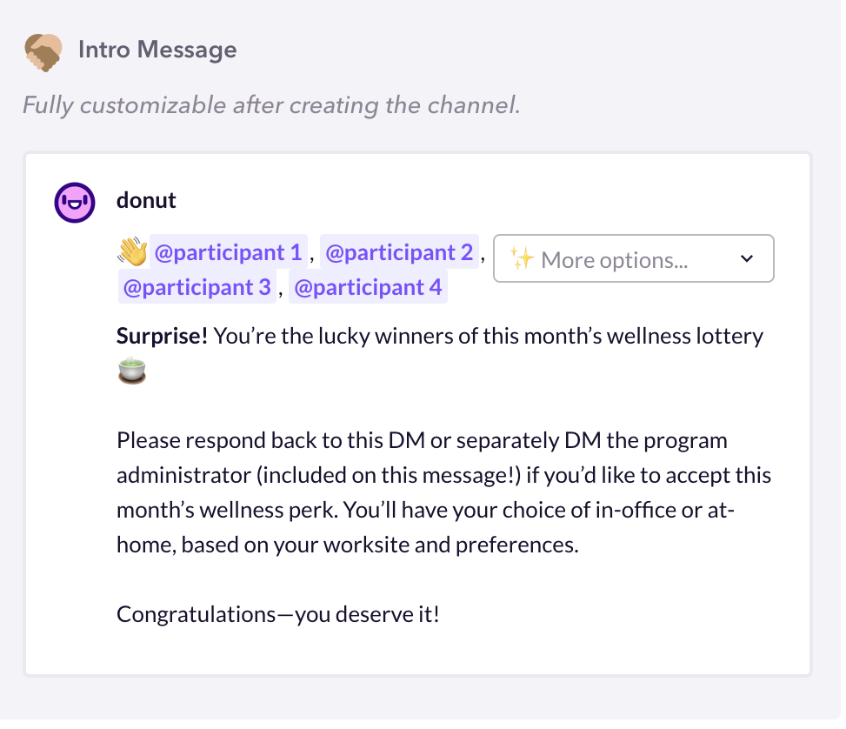Click the 'Fully customizable' subtitle text

[x=270, y=105]
